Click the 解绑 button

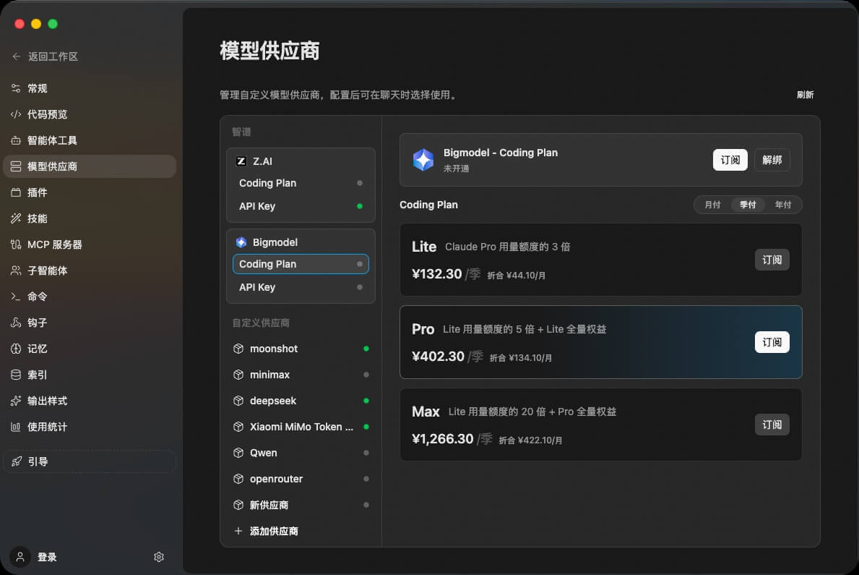click(x=772, y=160)
